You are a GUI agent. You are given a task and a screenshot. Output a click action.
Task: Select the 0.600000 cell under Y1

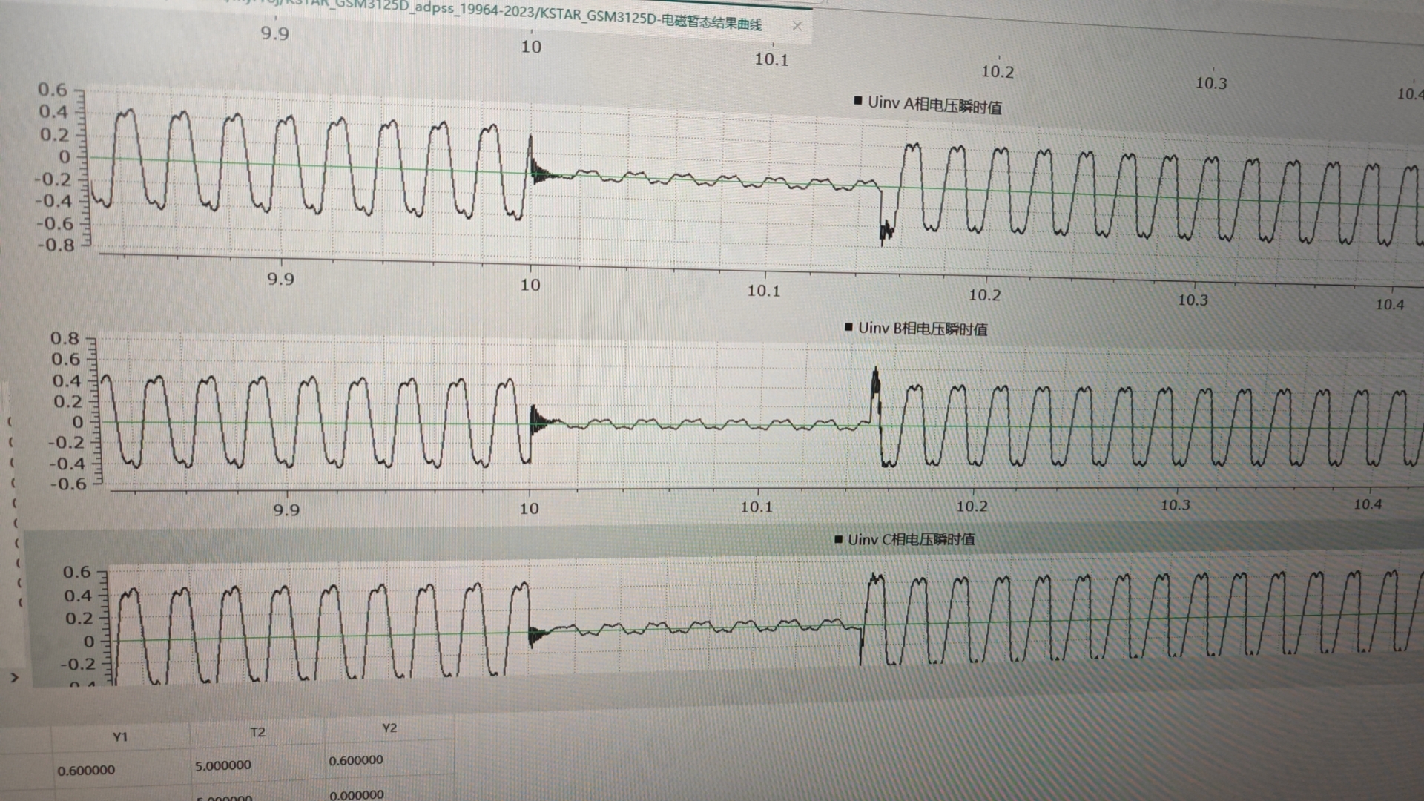86,770
